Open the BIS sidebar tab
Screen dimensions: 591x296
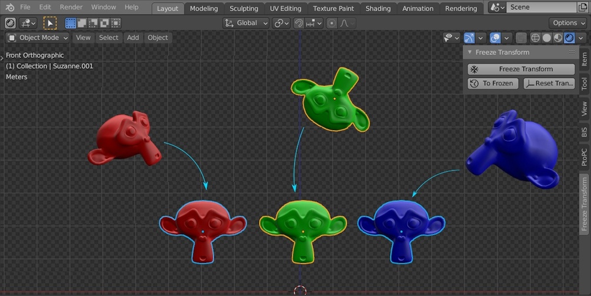click(x=584, y=132)
